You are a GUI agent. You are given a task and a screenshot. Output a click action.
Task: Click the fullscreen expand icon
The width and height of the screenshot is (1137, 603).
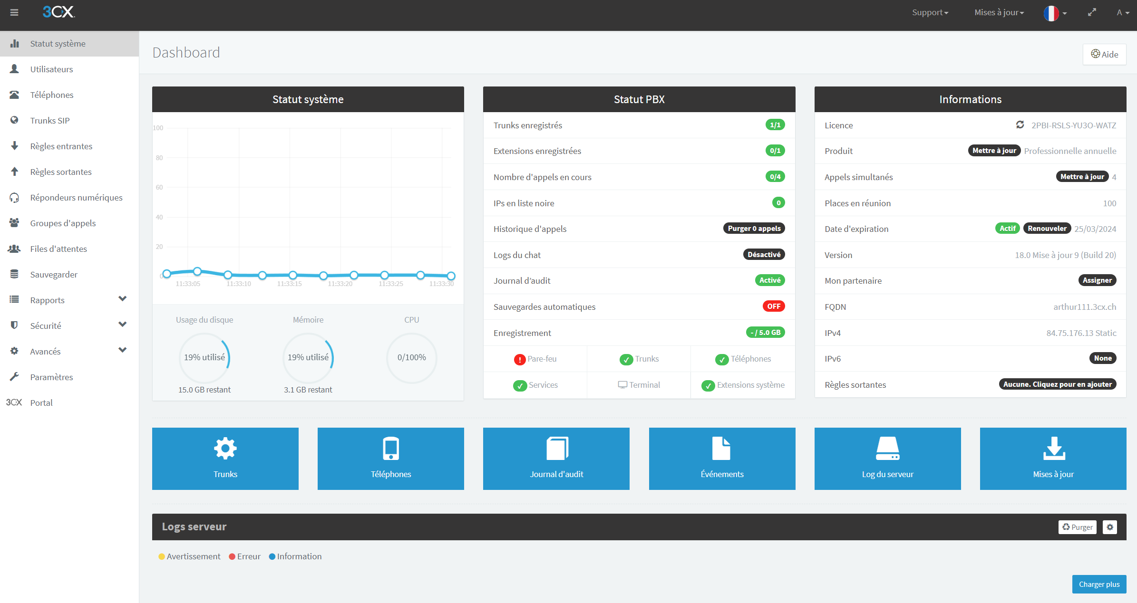(1092, 12)
